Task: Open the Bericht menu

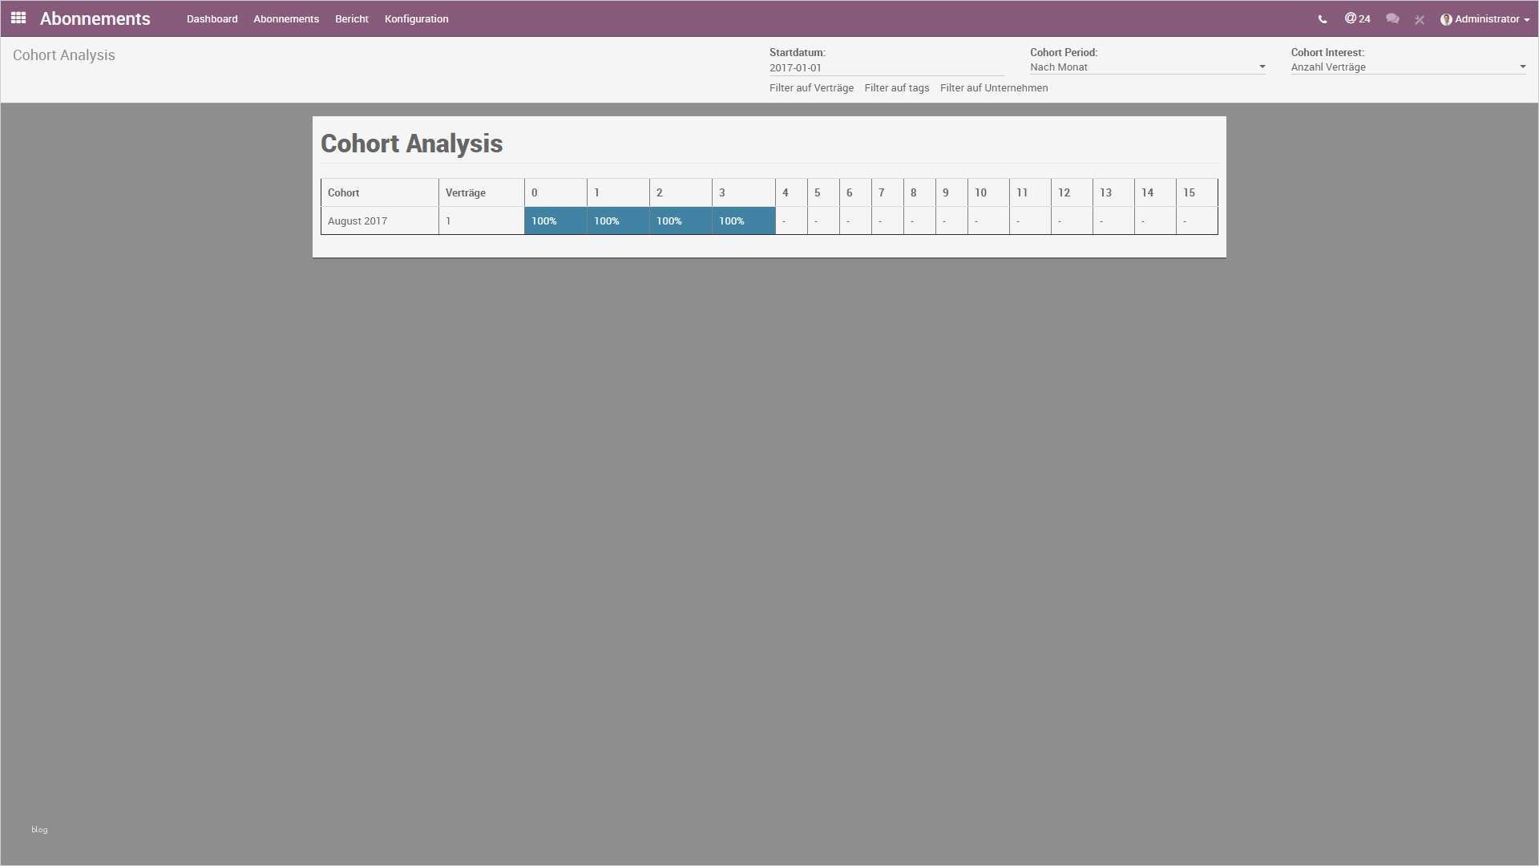Action: 351,19
